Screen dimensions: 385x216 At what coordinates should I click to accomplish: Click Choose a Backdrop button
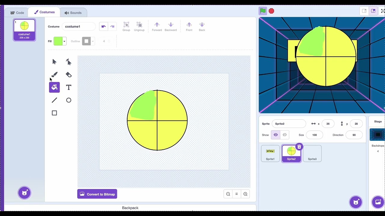pyautogui.click(x=378, y=202)
